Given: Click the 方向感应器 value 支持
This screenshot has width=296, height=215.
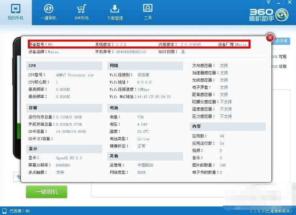Looking at the screenshot, I should (x=224, y=66).
